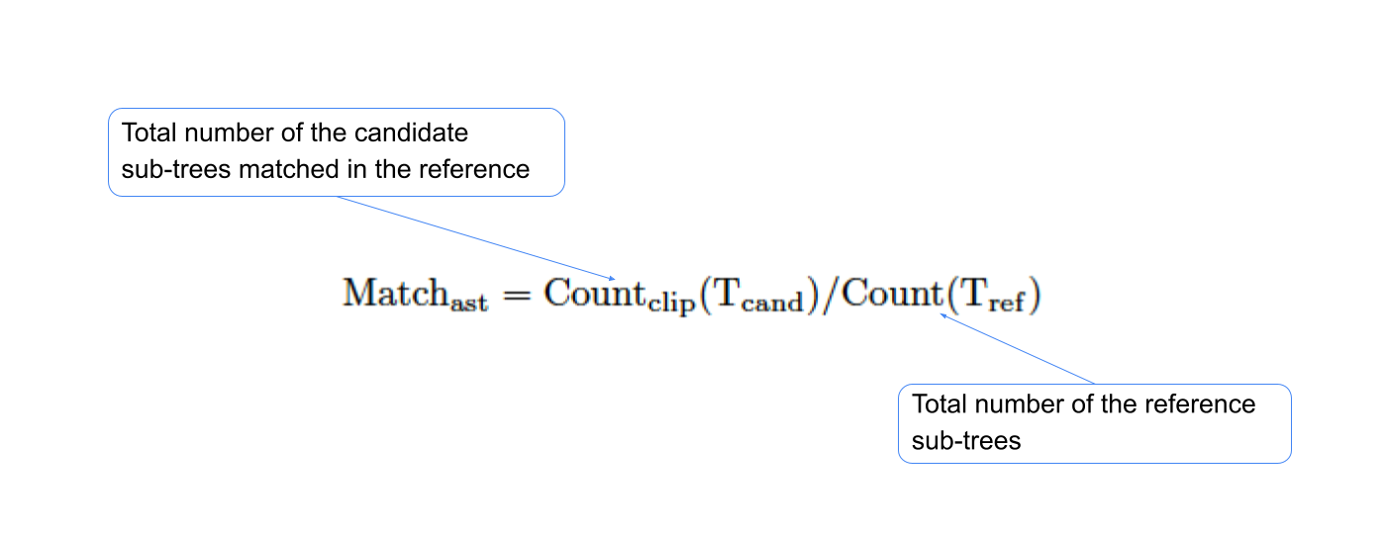The height and width of the screenshot is (534, 1385).
Task: Click the "ref" subscript in the formula
Action: pyautogui.click(x=1008, y=304)
